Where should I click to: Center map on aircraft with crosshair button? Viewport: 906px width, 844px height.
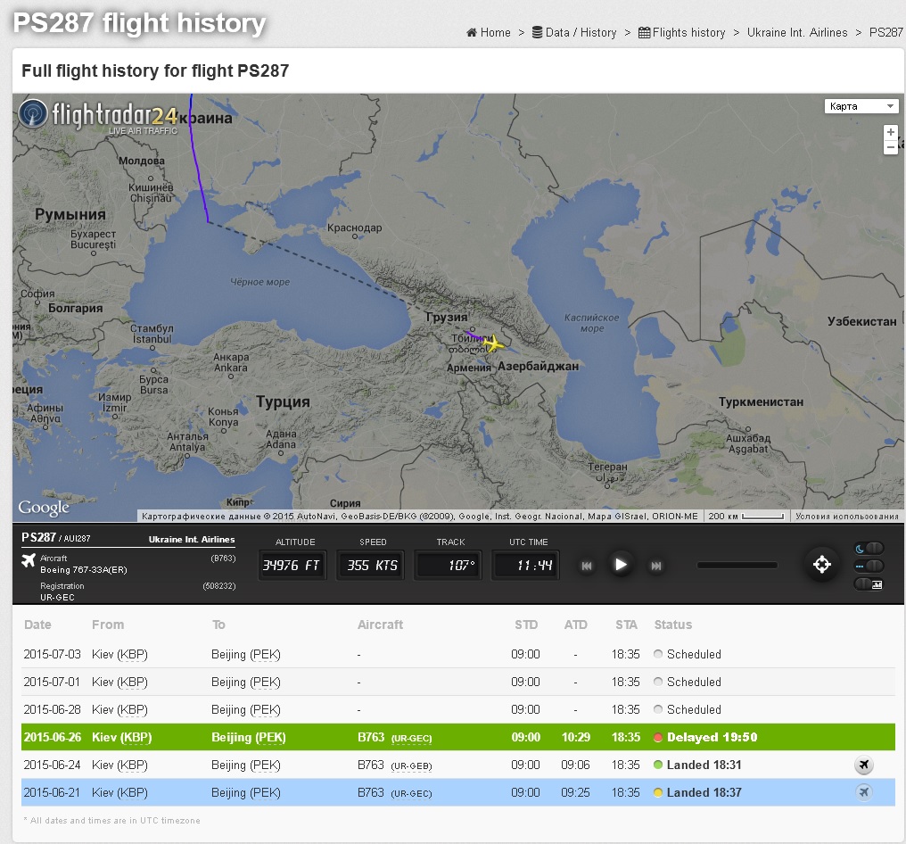click(x=821, y=564)
